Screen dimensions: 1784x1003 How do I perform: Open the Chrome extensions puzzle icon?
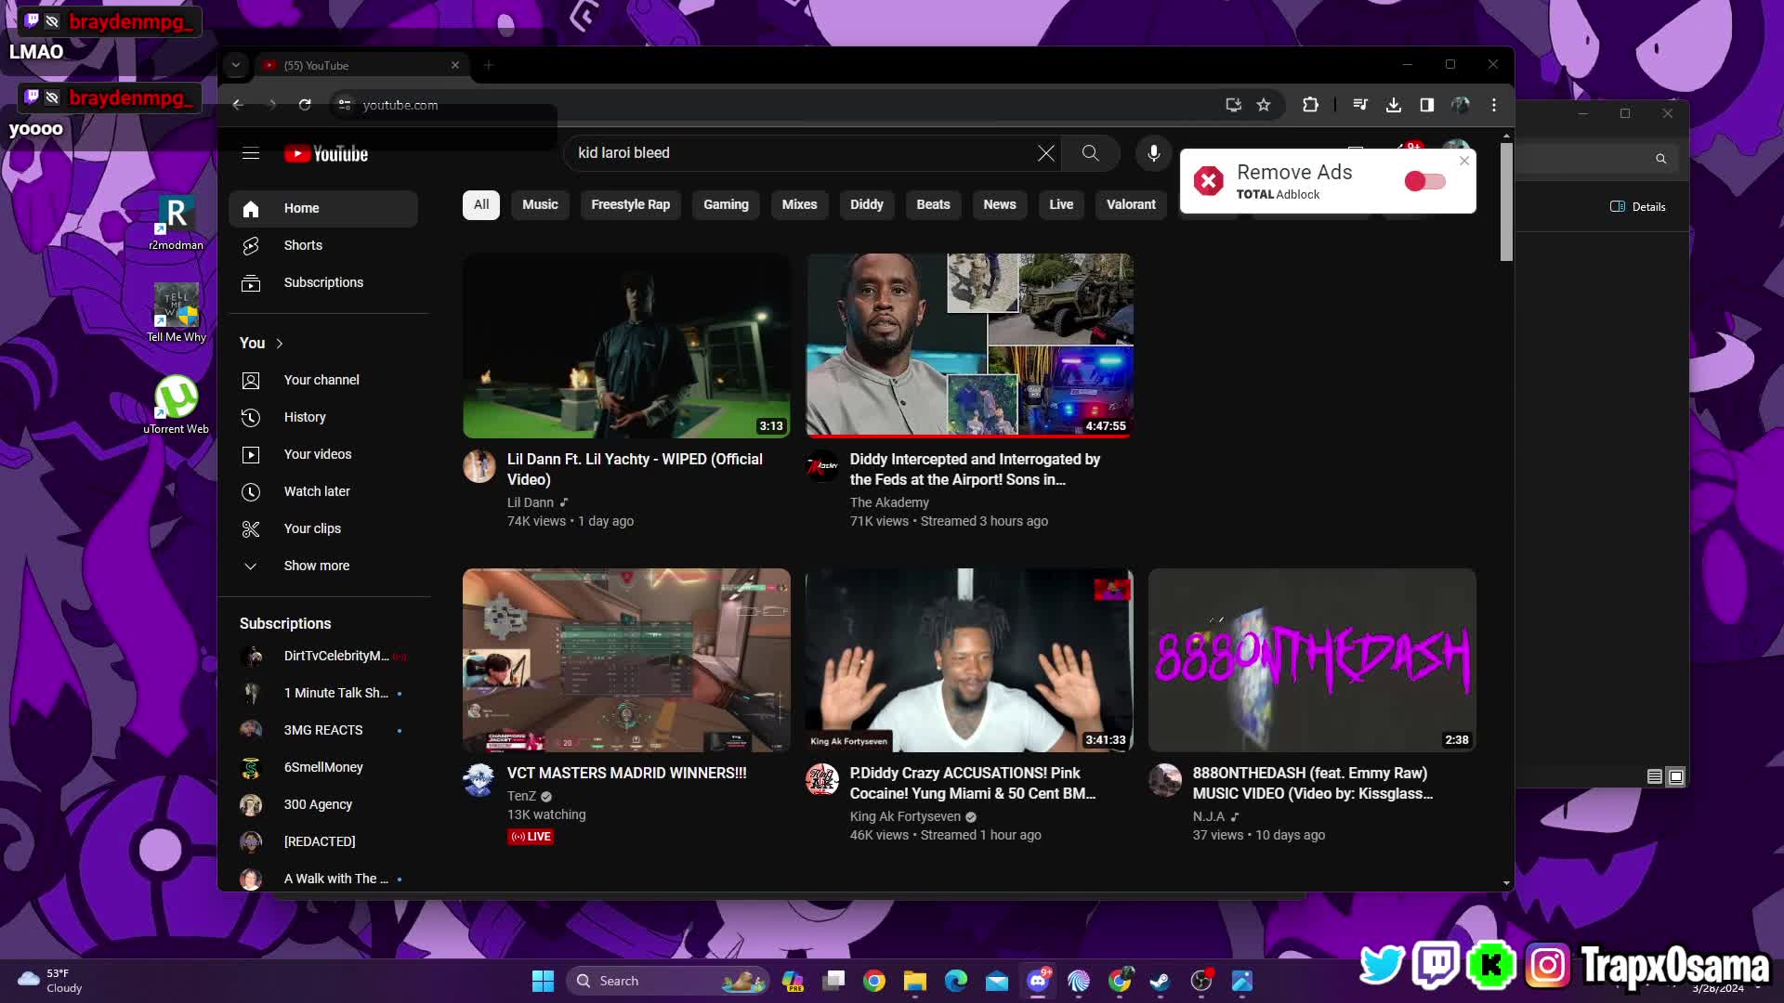(x=1310, y=105)
